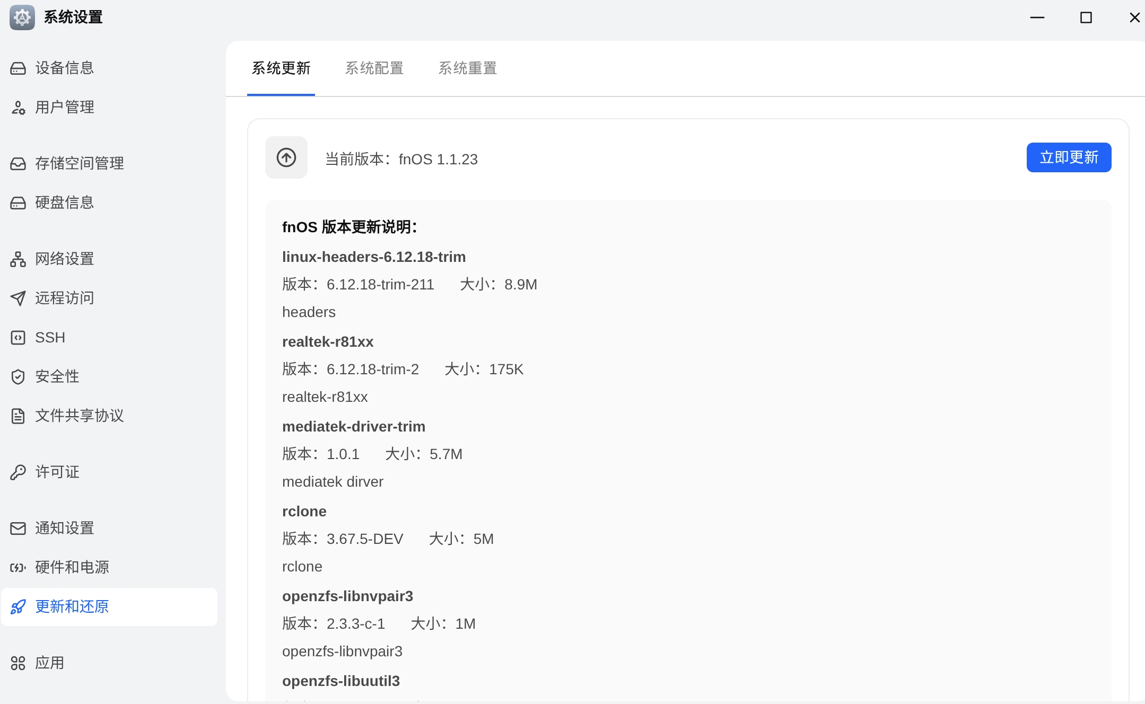This screenshot has height=704, width=1145.
Task: Select the 系统更新 tab
Action: coord(281,68)
